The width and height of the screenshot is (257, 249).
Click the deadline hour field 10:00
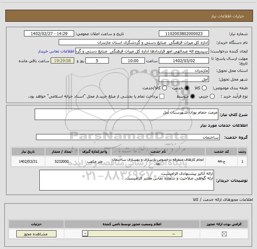click(133, 60)
